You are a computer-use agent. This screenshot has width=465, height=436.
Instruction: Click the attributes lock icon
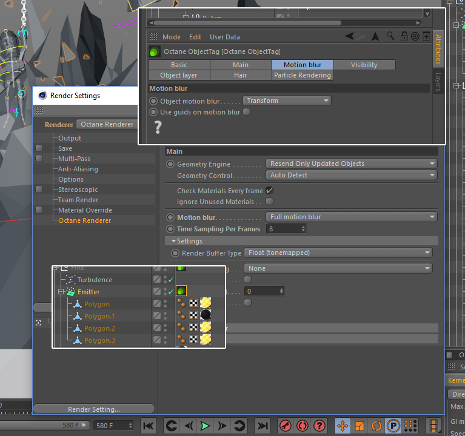tap(404, 36)
